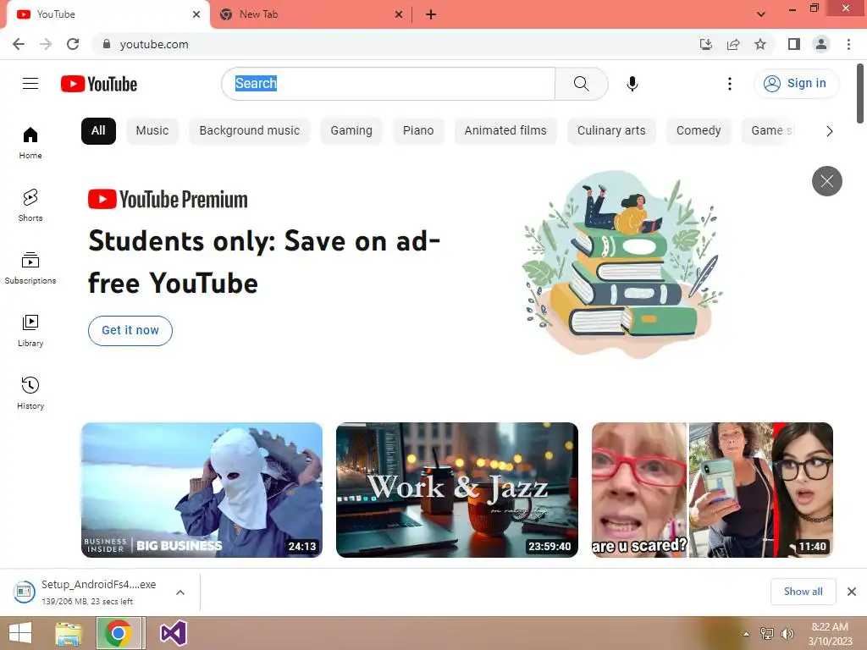The image size is (867, 650).
Task: Open the YouTube hamburger guide menu
Action: pyautogui.click(x=30, y=84)
